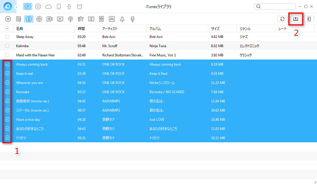Click album "Re:make / NO SCARED"

tap(167, 92)
